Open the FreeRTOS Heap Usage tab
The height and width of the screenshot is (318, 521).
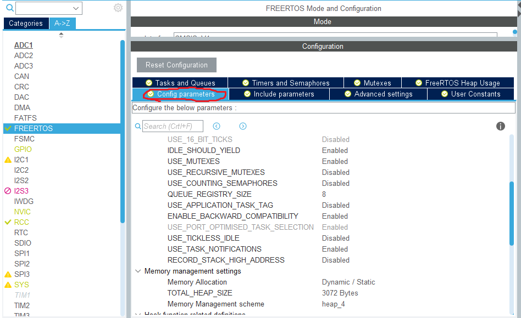(x=458, y=83)
